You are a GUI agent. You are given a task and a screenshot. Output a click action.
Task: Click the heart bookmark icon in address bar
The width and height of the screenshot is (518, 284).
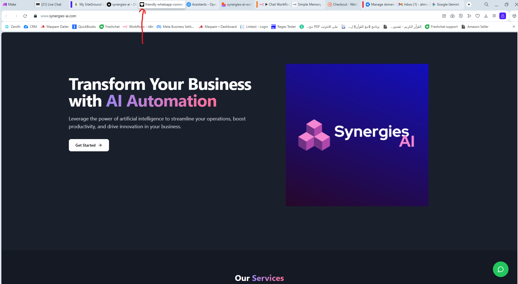coord(478,16)
